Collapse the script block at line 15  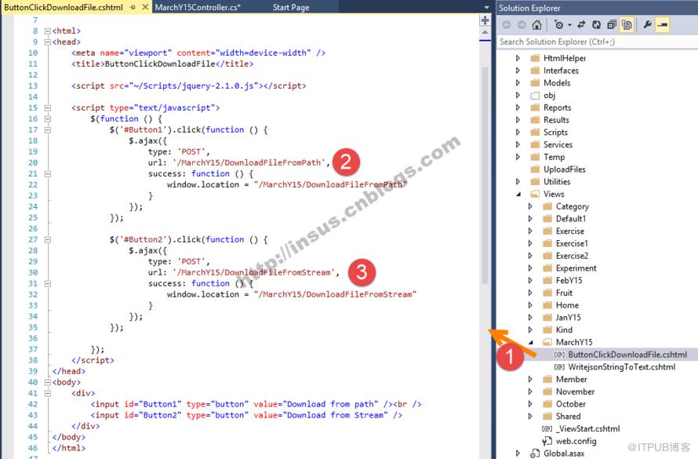tap(47, 107)
